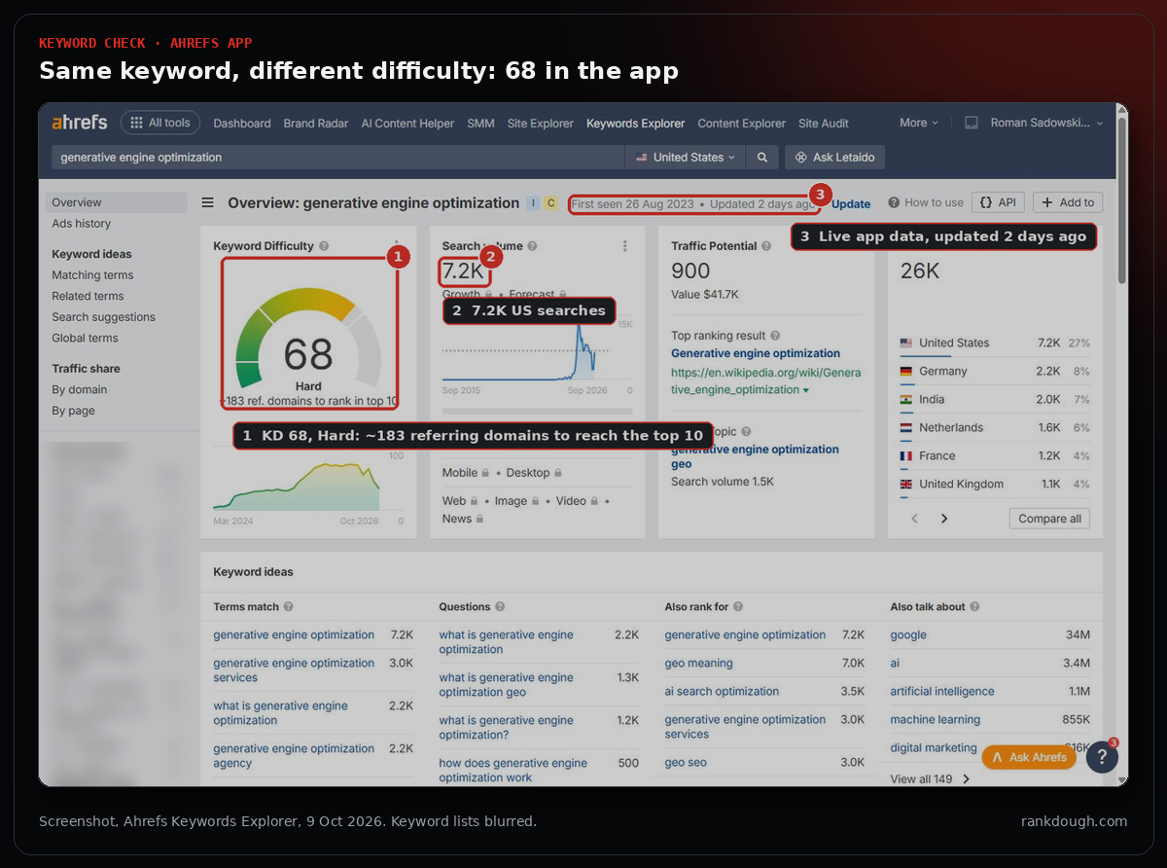Open the All tools menu

click(160, 123)
